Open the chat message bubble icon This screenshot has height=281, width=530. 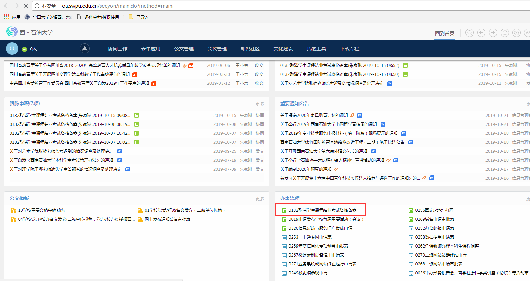[517, 33]
